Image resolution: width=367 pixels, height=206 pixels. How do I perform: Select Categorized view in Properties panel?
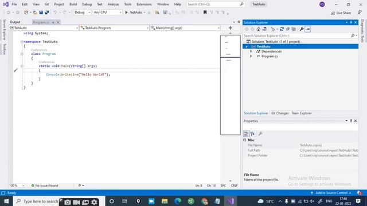(x=246, y=133)
